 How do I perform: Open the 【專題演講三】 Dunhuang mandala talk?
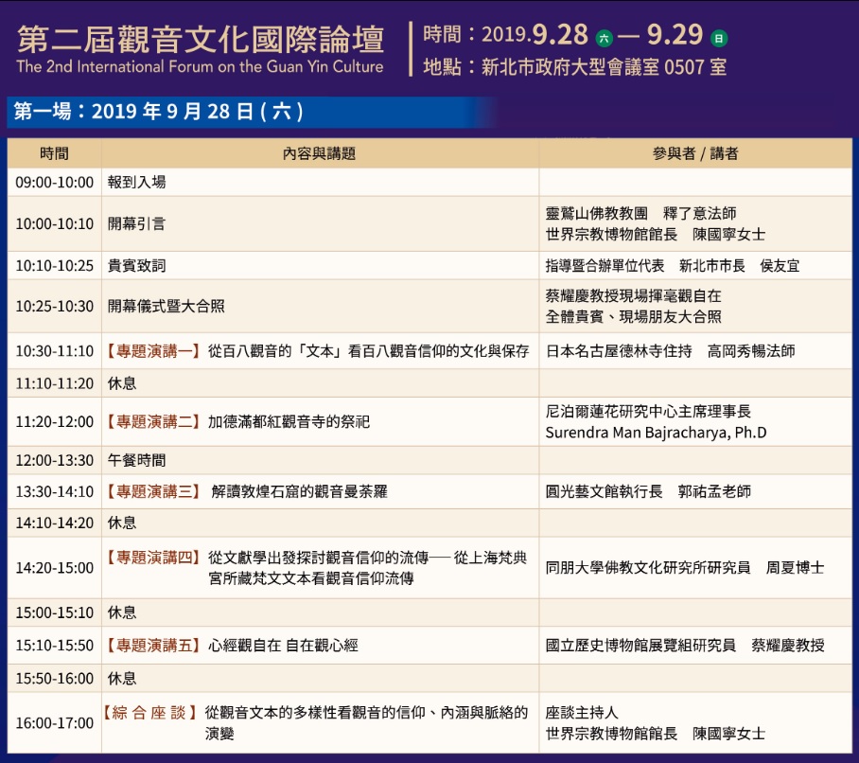point(153,492)
